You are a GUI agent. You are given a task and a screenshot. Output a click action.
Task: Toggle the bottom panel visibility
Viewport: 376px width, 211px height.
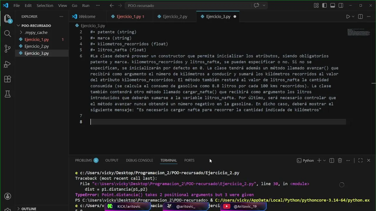tap(333, 6)
